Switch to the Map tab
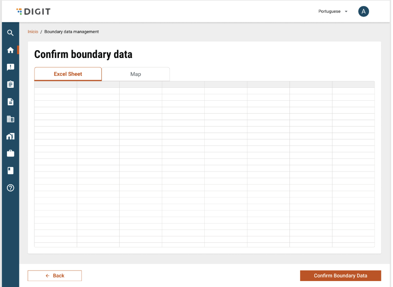Viewport: 393px width, 287px height. (136, 74)
